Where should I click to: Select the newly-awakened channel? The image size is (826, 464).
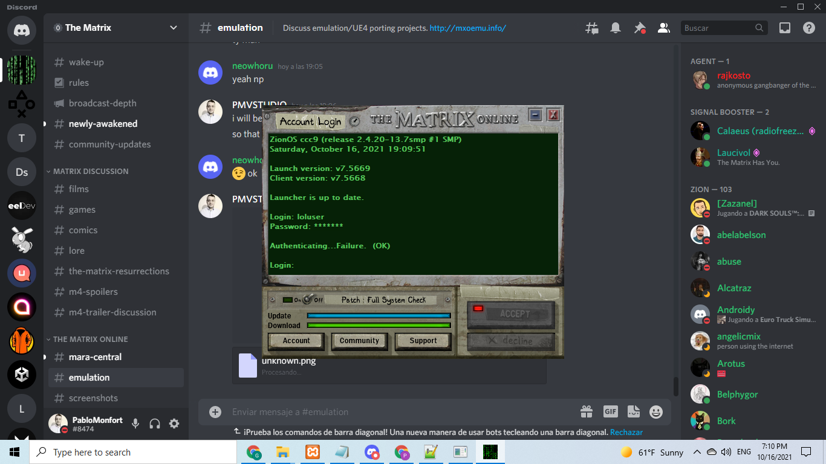103,124
